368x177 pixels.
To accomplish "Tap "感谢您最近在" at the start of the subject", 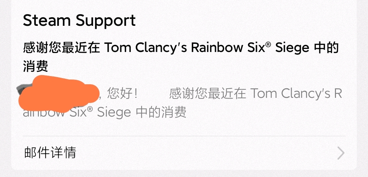I will click(x=61, y=48).
